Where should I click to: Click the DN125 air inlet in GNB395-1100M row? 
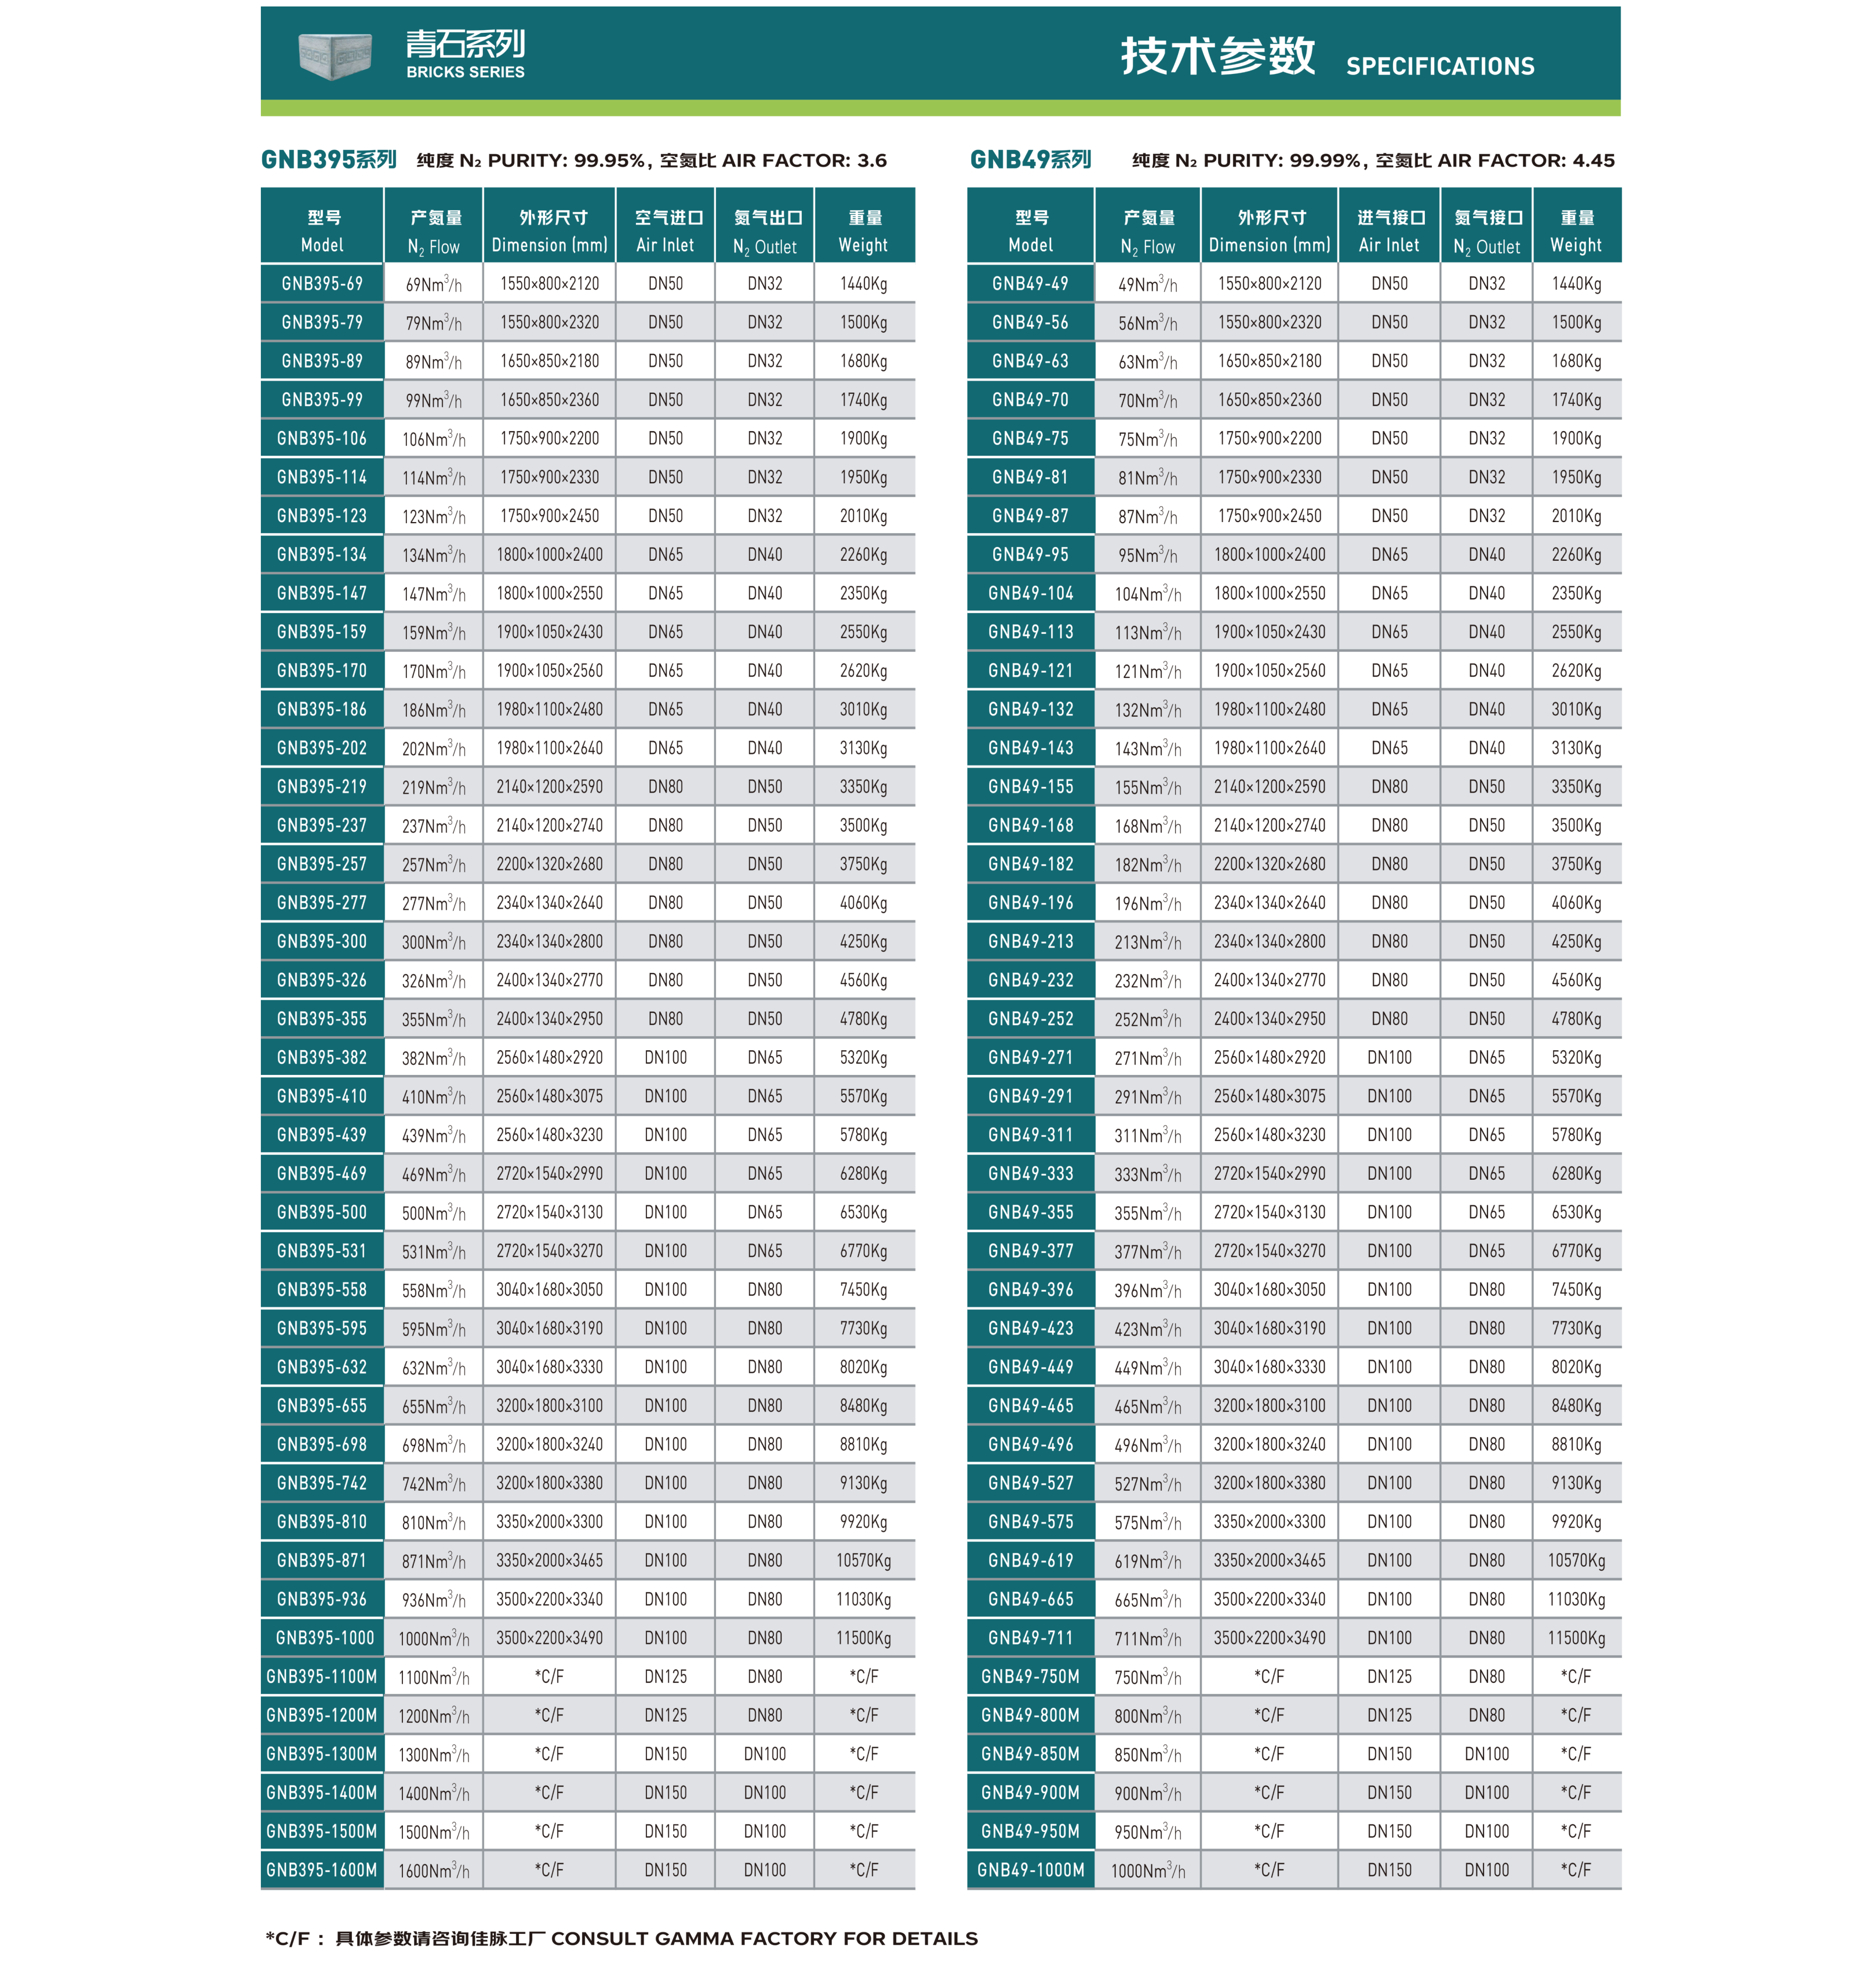coord(665,1677)
